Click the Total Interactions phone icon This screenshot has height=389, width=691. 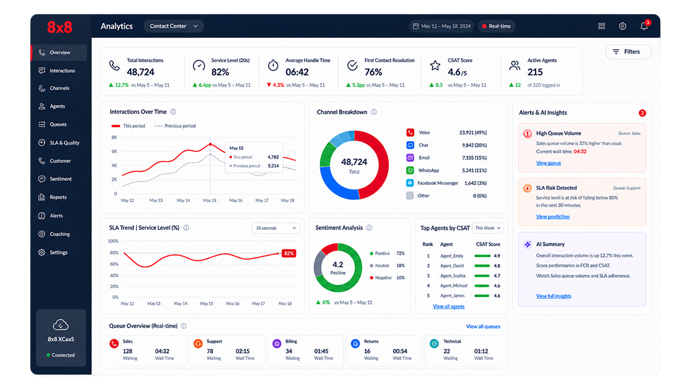[x=114, y=66]
